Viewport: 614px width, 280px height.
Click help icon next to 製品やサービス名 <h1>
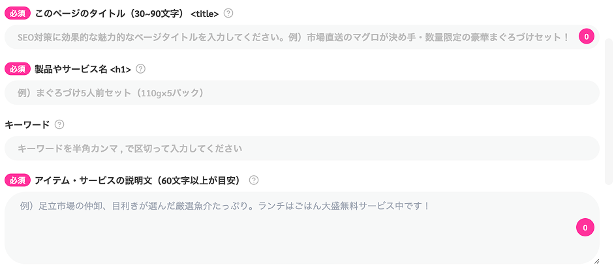coord(140,69)
